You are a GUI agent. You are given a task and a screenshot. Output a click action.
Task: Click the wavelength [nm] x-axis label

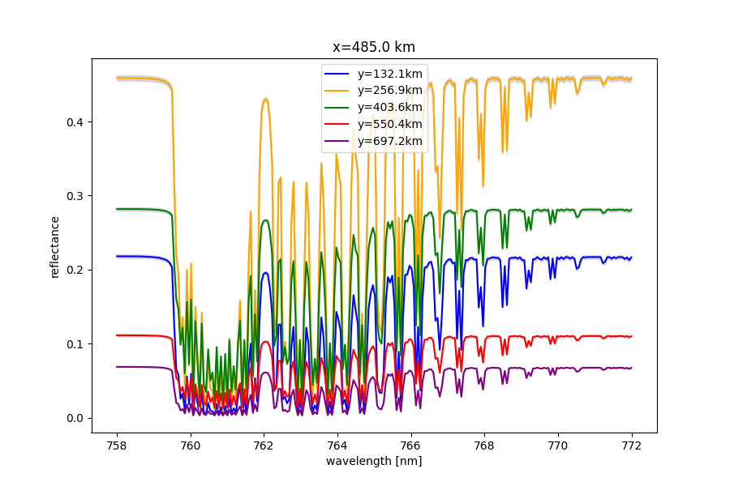pos(374,461)
